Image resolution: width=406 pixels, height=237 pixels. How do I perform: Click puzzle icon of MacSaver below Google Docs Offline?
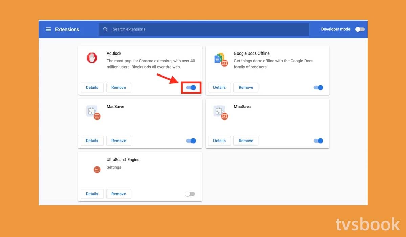(221, 112)
